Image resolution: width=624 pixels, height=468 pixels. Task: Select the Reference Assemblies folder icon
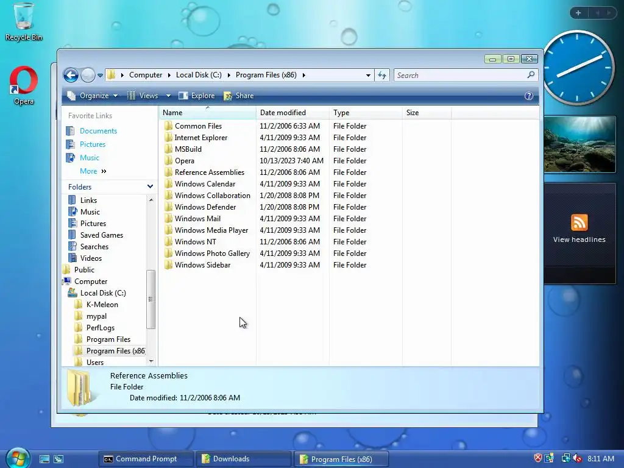pos(168,172)
